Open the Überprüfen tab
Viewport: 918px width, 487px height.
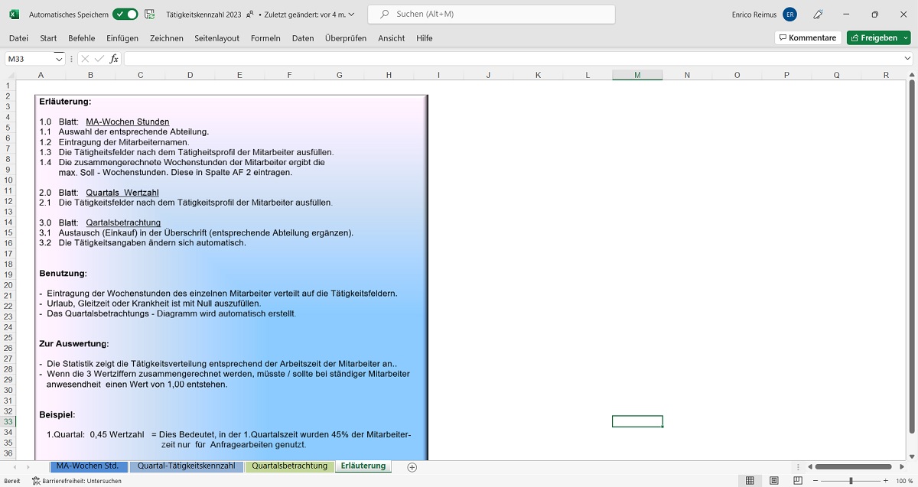(346, 38)
